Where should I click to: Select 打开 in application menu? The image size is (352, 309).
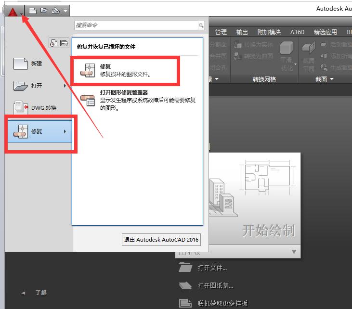39,86
